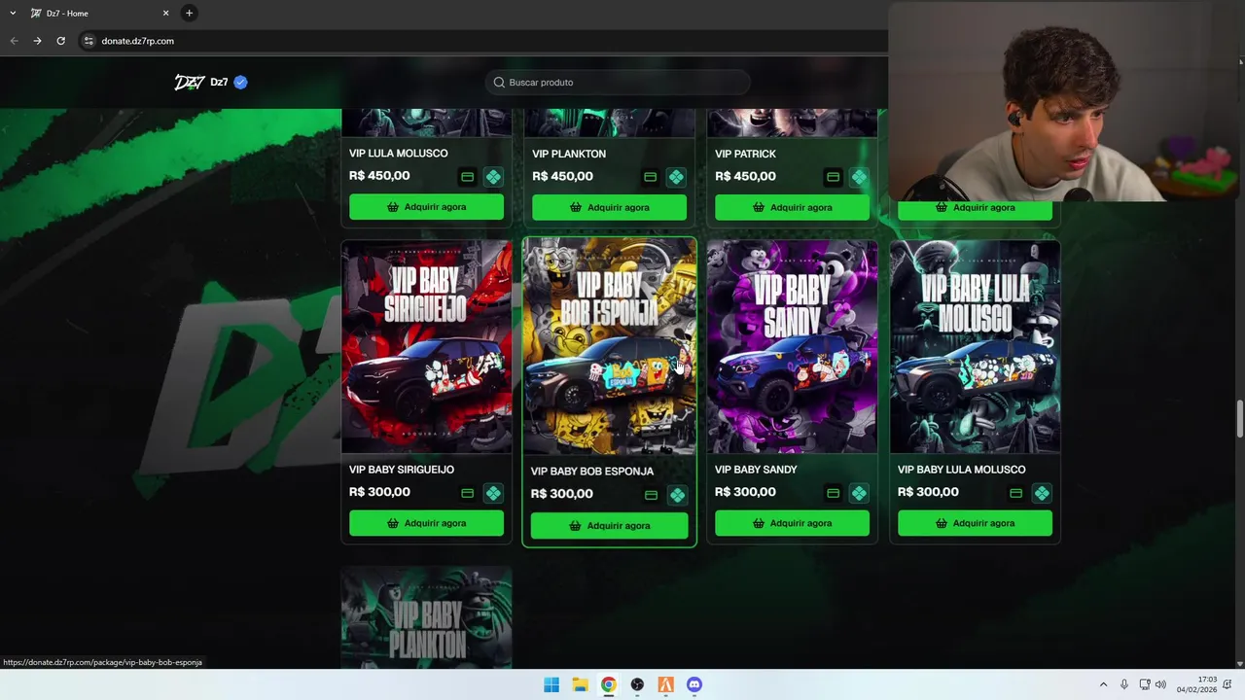The image size is (1245, 700).
Task: Show hidden tray icons with the chevron
Action: 1103,684
